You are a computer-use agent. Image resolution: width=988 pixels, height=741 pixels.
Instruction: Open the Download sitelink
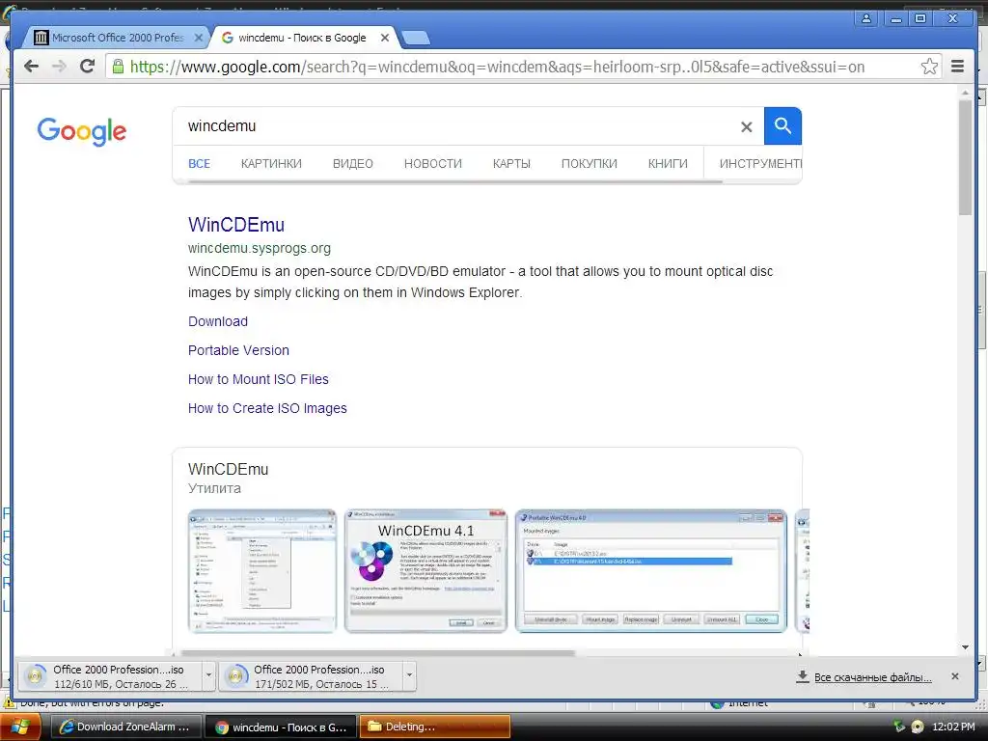click(218, 321)
